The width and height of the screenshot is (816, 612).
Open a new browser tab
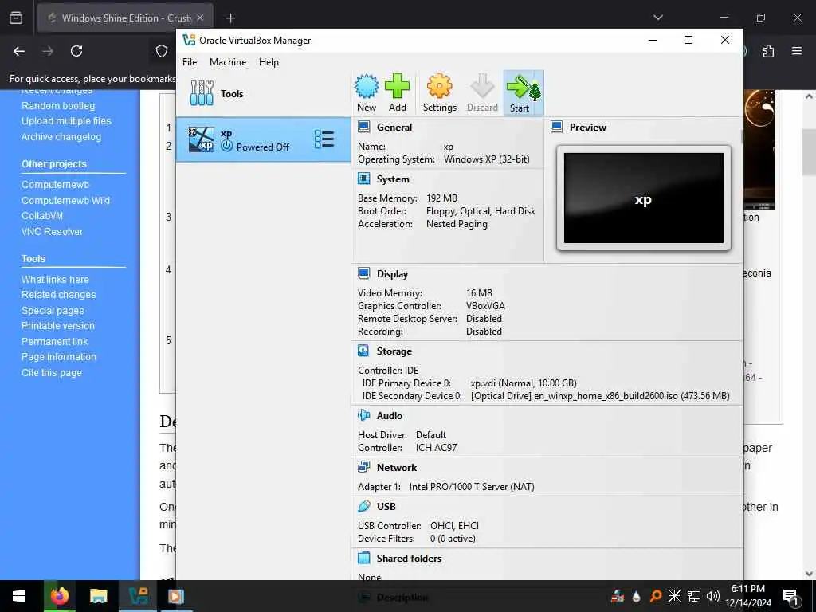[230, 18]
